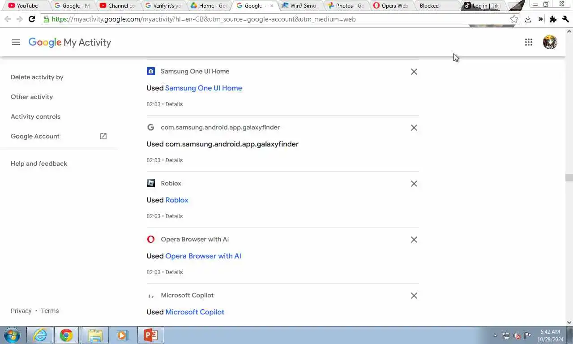Go back with the browser back arrow

point(8,19)
